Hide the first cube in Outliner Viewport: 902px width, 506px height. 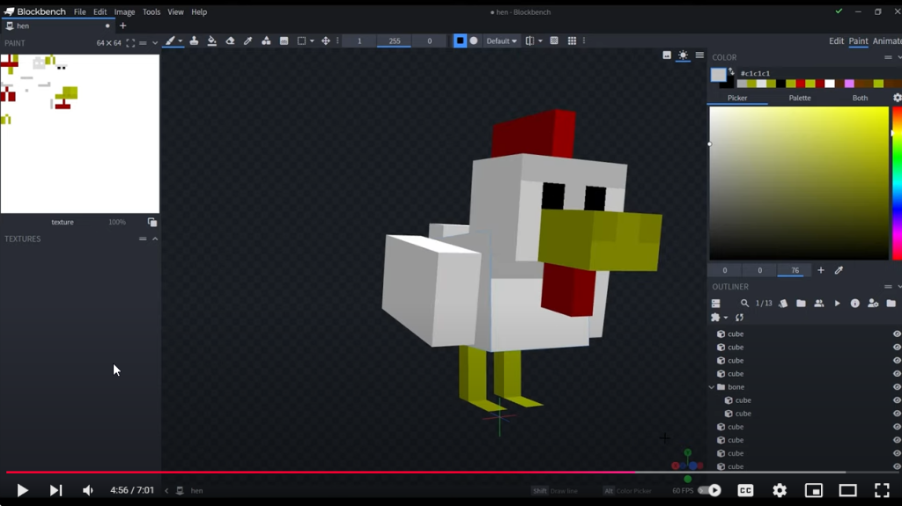pyautogui.click(x=897, y=334)
